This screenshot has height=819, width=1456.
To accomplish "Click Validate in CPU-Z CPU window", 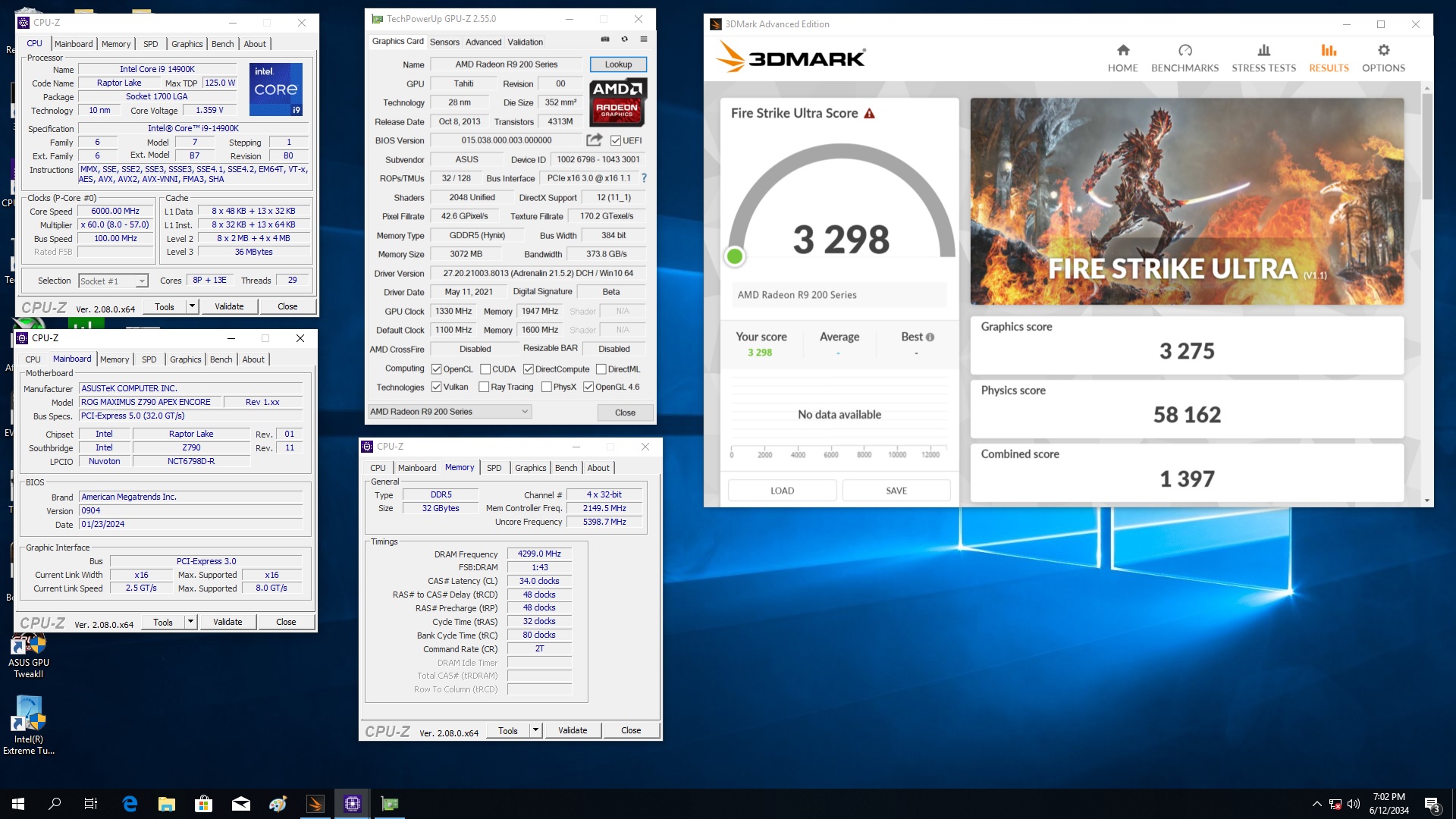I will (229, 306).
